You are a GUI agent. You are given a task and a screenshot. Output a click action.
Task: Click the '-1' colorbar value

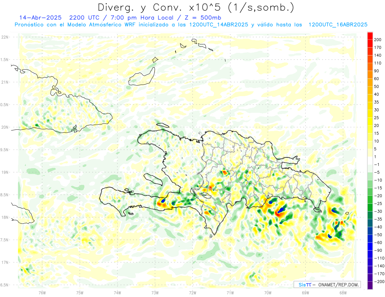click(x=377, y=164)
